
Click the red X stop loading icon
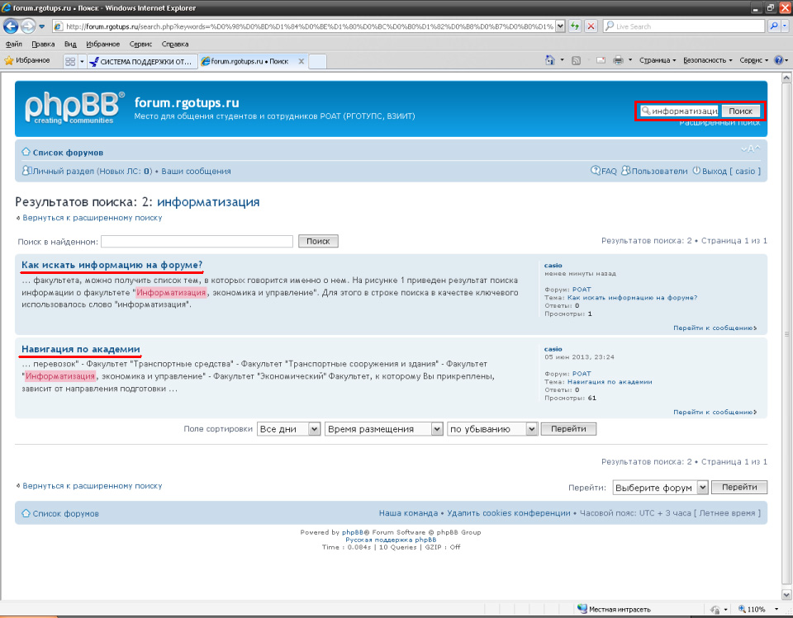coord(591,26)
